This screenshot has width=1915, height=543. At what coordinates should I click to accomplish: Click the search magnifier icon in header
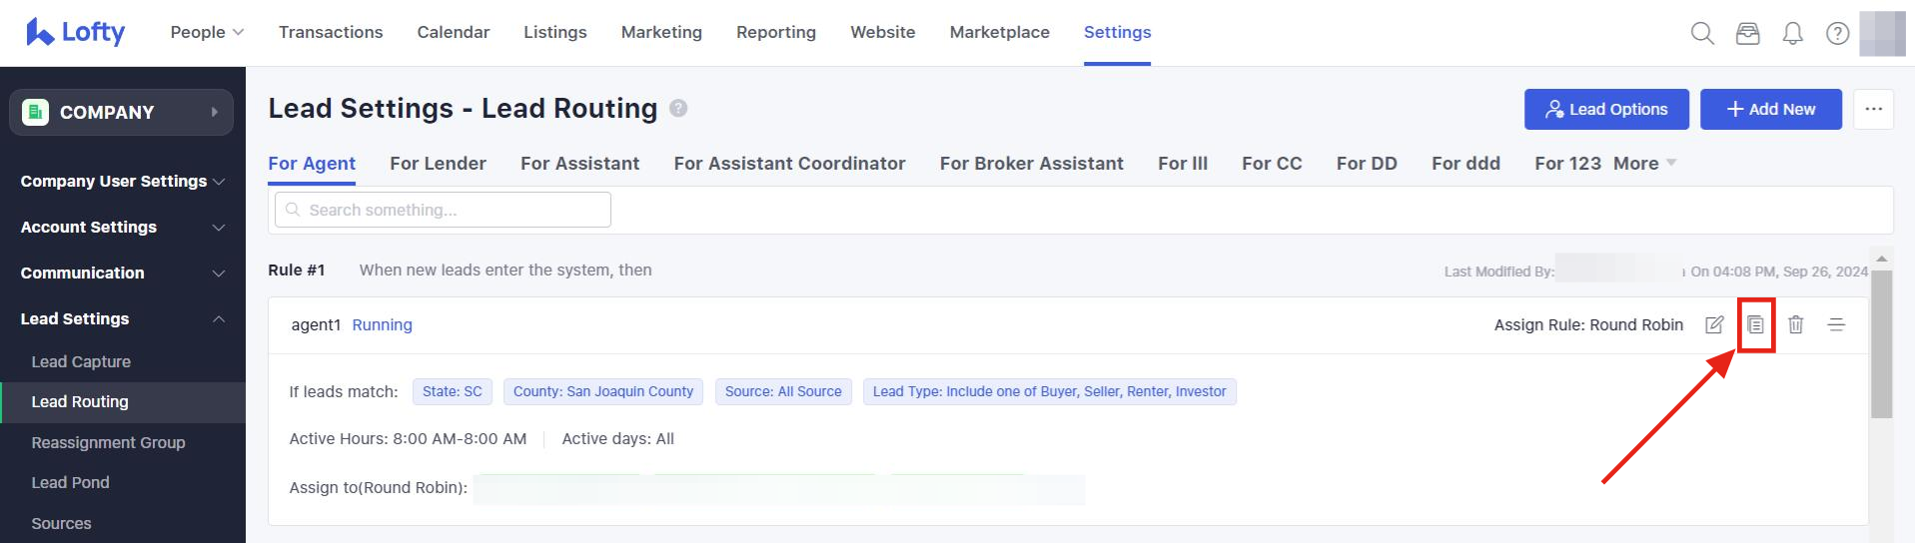click(1702, 33)
